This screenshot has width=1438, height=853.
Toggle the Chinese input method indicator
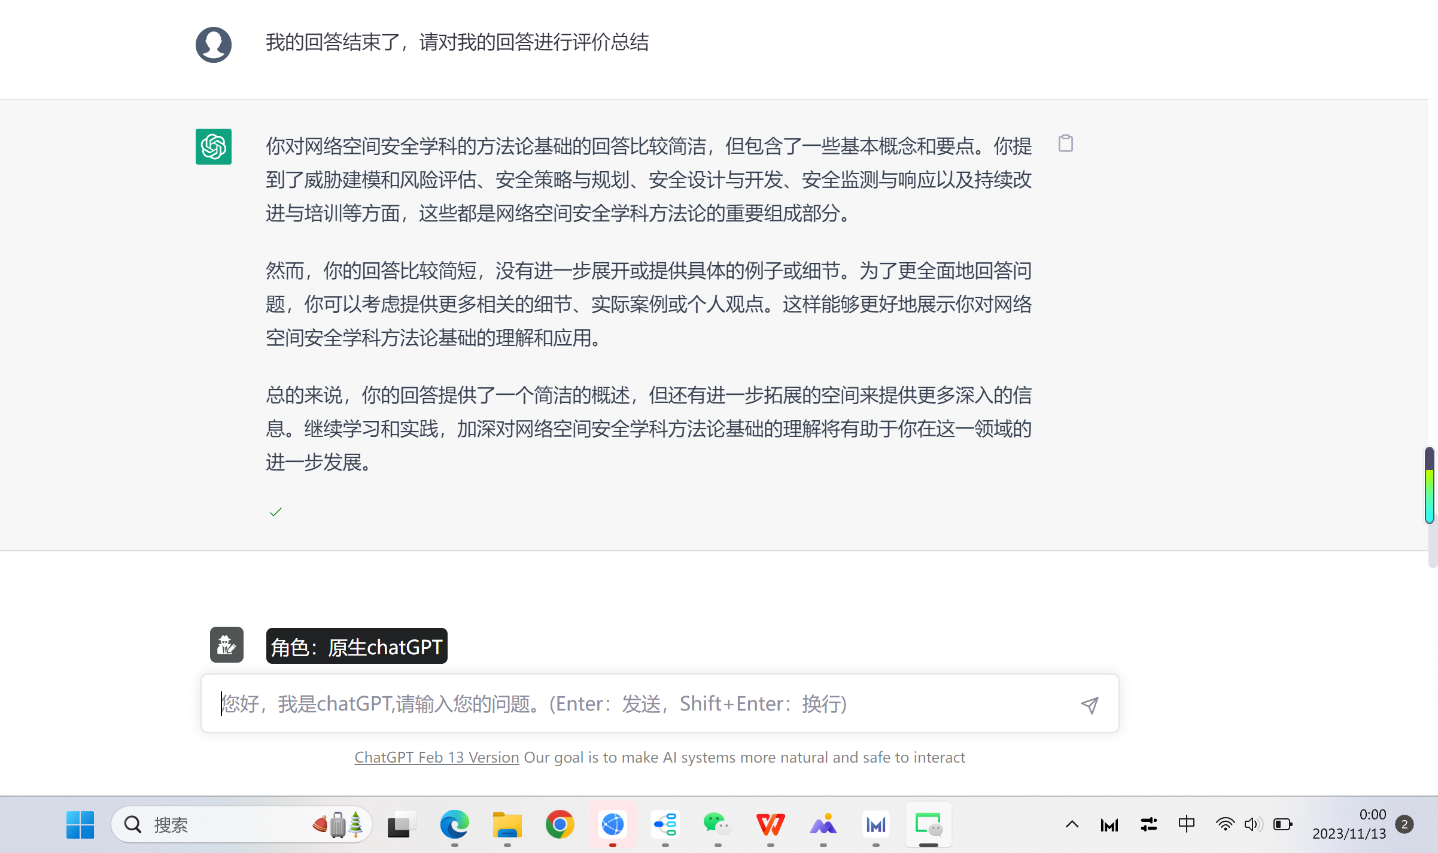(x=1186, y=825)
